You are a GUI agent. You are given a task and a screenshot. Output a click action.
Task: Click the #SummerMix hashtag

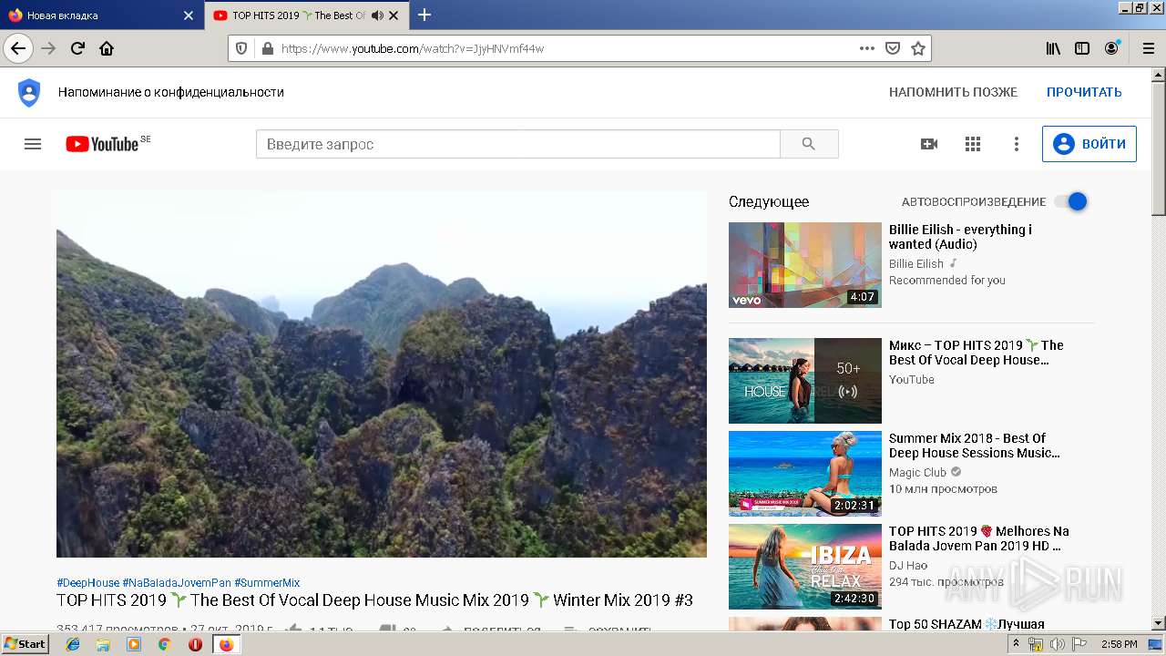coord(267,583)
